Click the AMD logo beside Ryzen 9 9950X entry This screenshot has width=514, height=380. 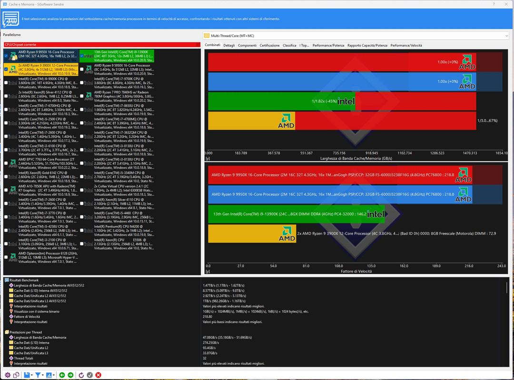tap(13, 57)
